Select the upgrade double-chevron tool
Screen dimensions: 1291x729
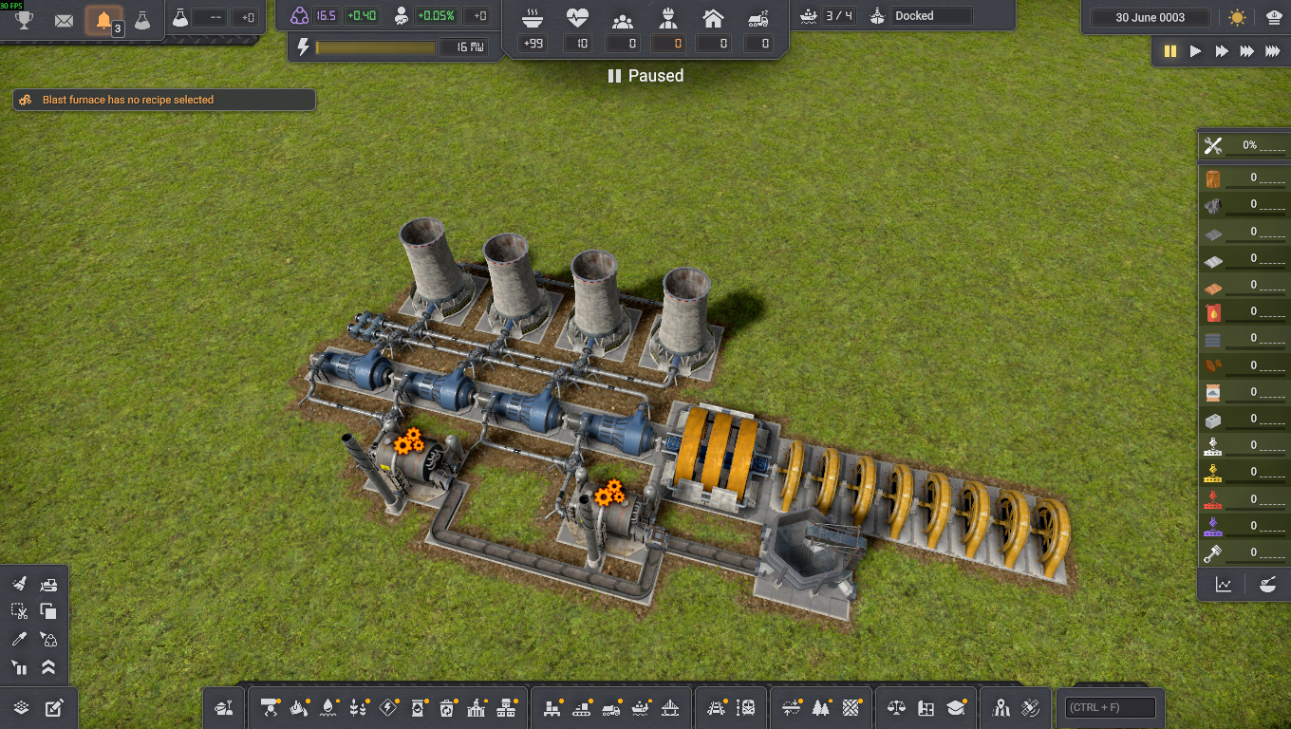click(x=48, y=667)
